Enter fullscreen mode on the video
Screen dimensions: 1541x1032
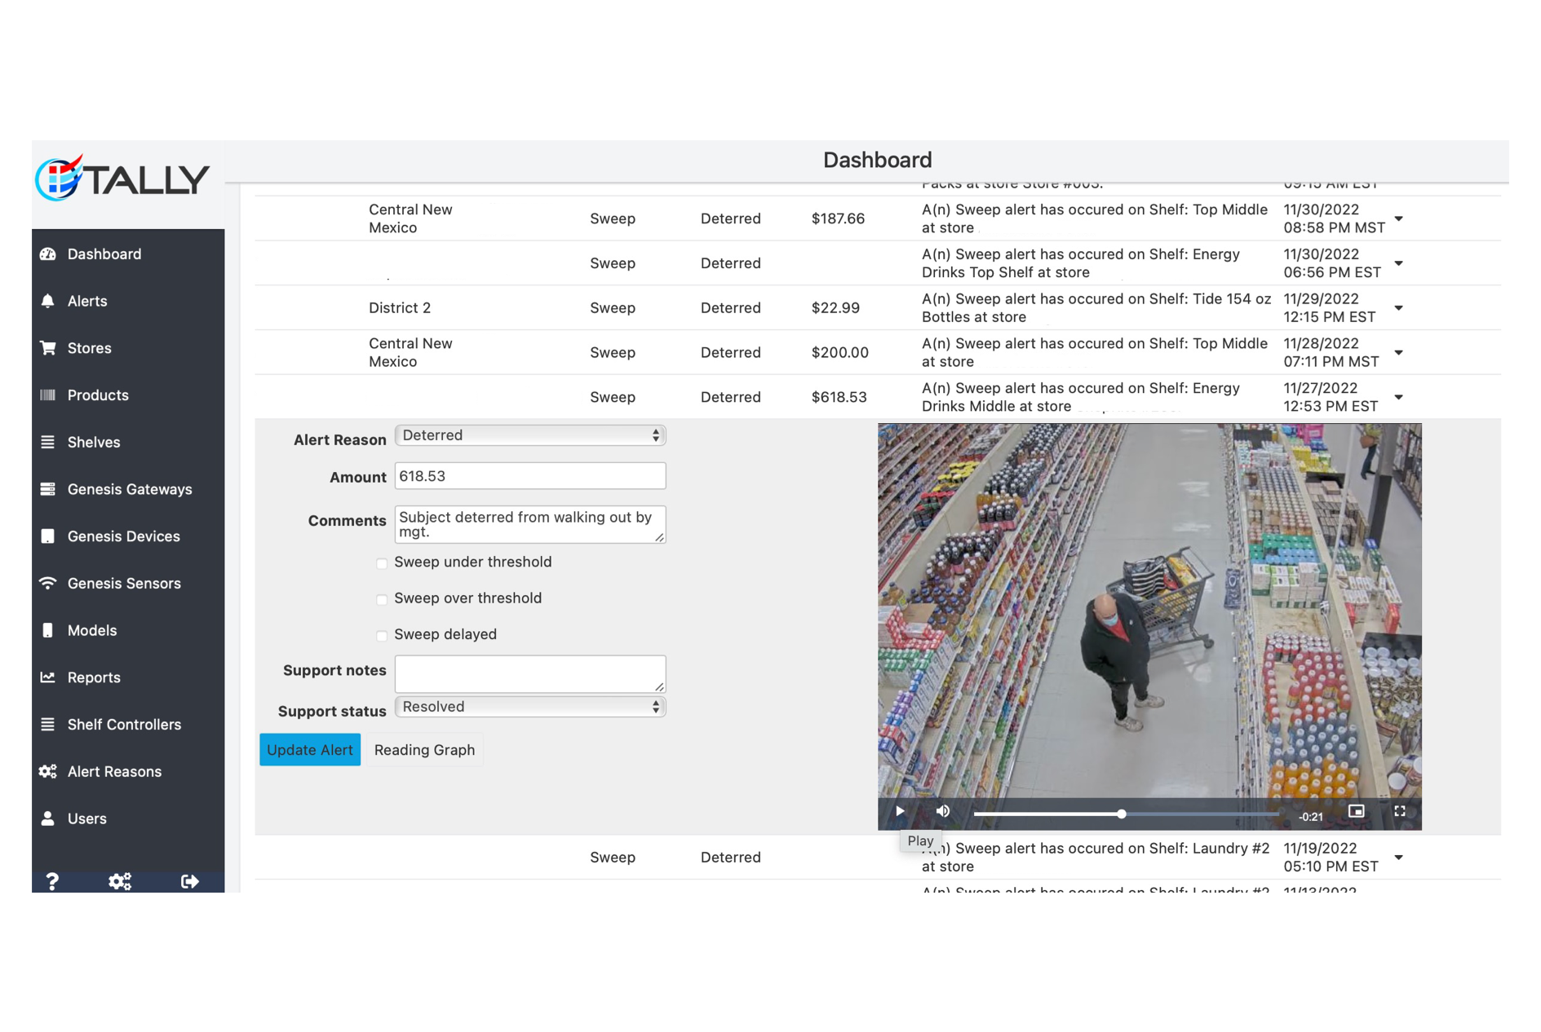tap(1399, 811)
